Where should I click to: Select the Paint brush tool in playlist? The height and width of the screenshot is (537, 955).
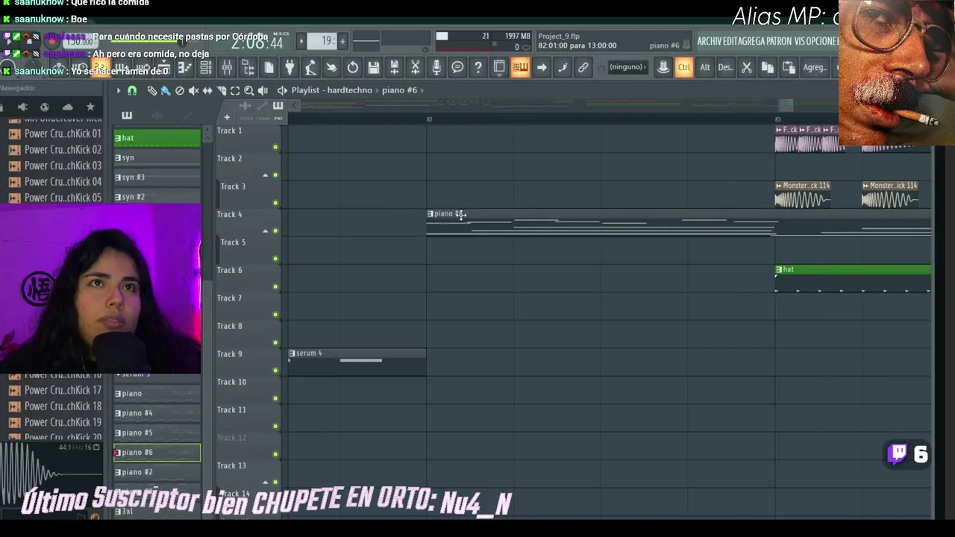coord(166,90)
